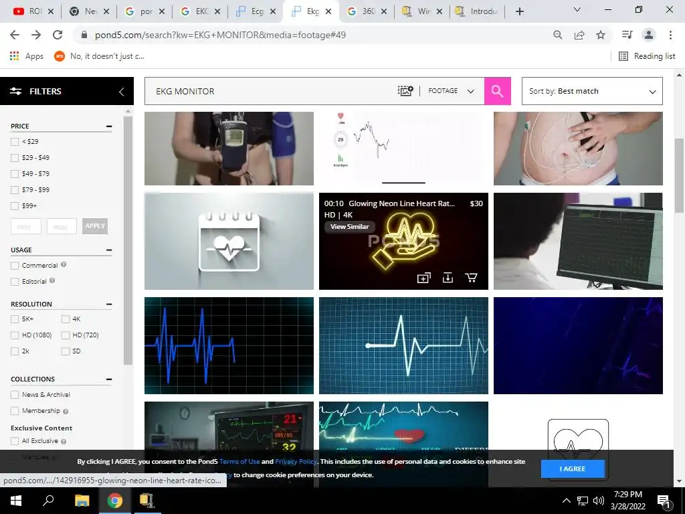
Task: Collapse the PRICE filter section
Action: click(109, 126)
